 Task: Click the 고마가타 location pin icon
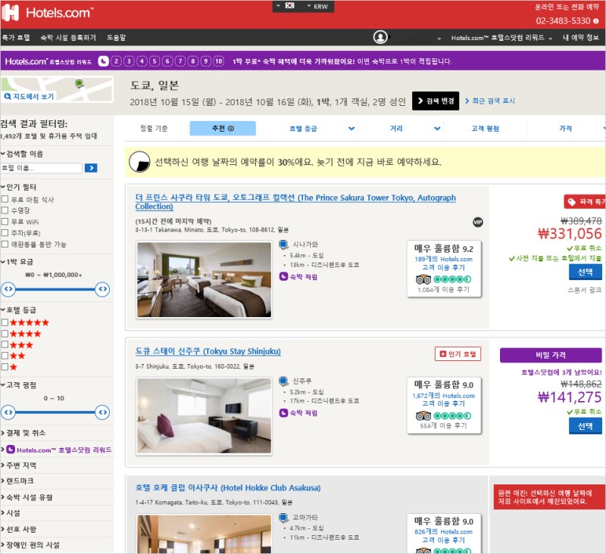click(x=283, y=518)
